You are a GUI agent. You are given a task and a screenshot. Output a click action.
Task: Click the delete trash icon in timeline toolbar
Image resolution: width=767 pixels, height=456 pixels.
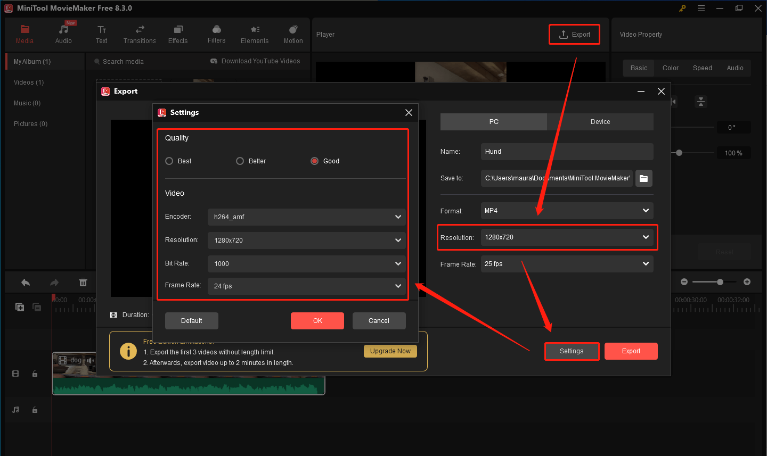pyautogui.click(x=83, y=283)
